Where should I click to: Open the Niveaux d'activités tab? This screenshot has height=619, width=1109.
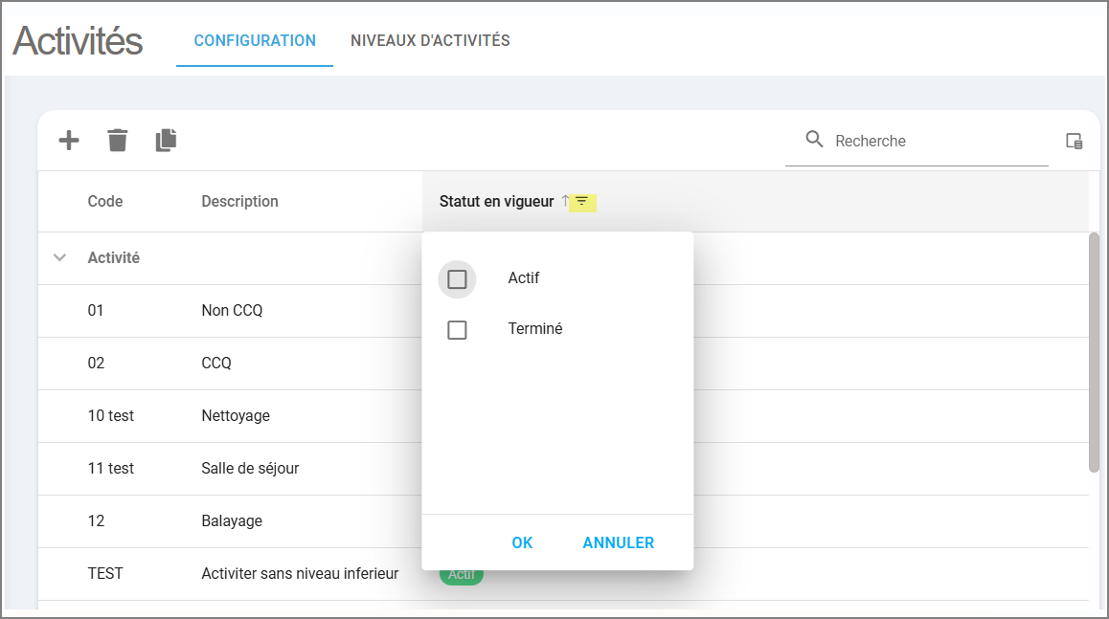(x=430, y=41)
